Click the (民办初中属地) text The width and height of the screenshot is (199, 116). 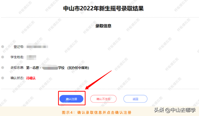pyautogui.click(x=78, y=68)
